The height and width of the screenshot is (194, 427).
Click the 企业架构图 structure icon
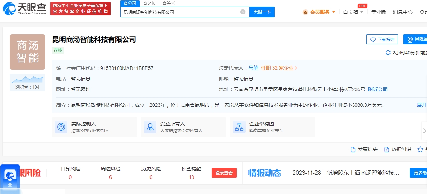point(239,127)
